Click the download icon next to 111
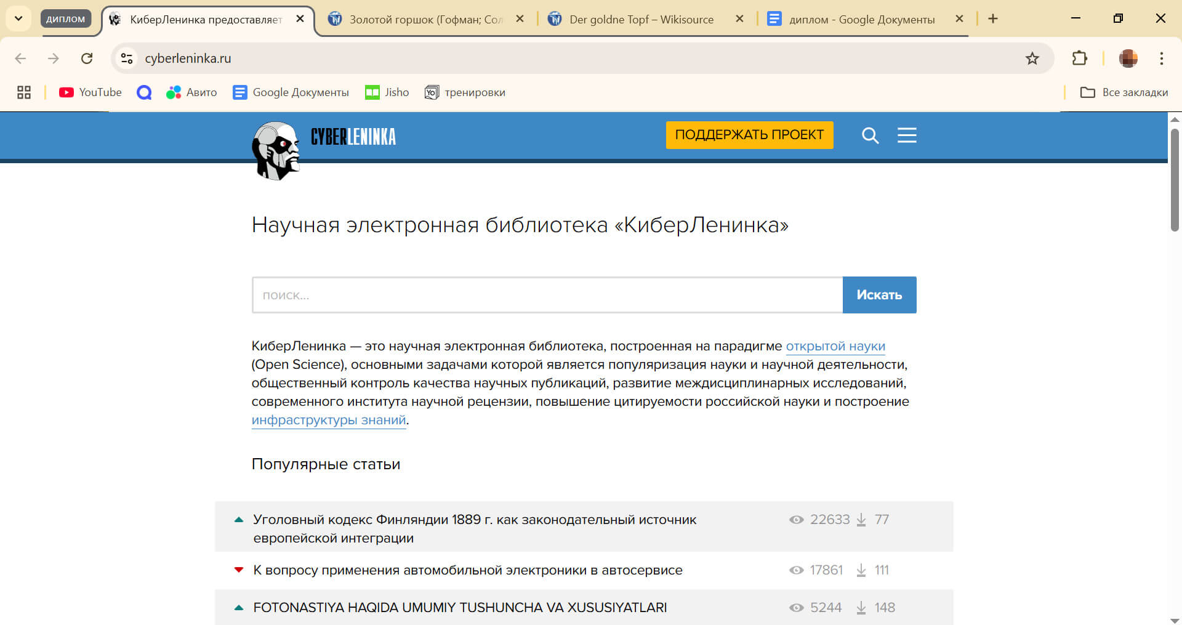The width and height of the screenshot is (1182, 625). tap(861, 571)
